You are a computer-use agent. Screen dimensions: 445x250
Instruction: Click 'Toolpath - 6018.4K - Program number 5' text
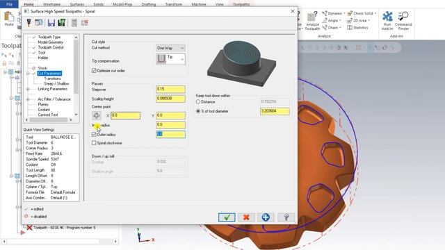pyautogui.click(x=65, y=228)
